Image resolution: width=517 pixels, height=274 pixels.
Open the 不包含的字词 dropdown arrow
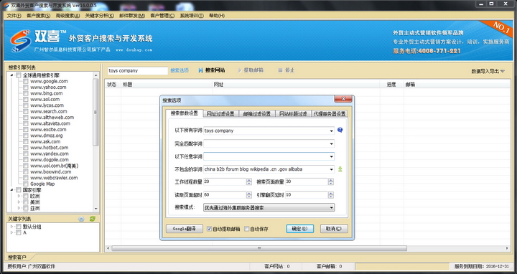(331, 169)
